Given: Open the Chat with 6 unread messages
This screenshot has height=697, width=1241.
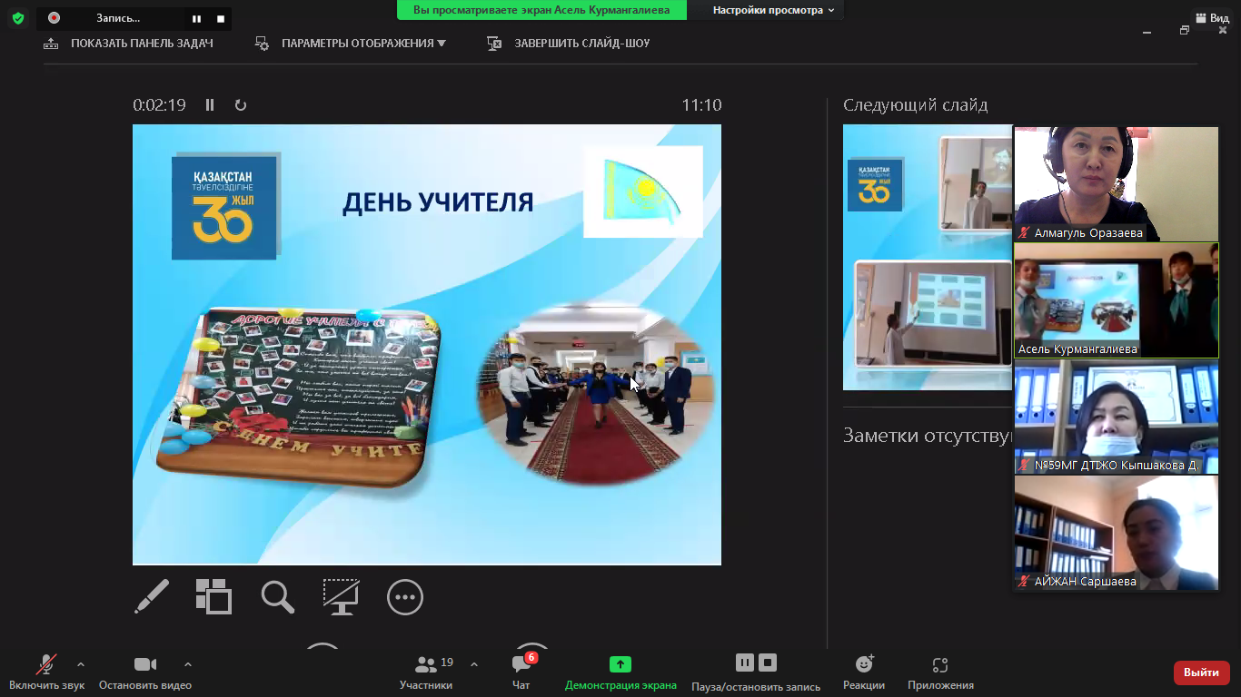Looking at the screenshot, I should pos(521,672).
